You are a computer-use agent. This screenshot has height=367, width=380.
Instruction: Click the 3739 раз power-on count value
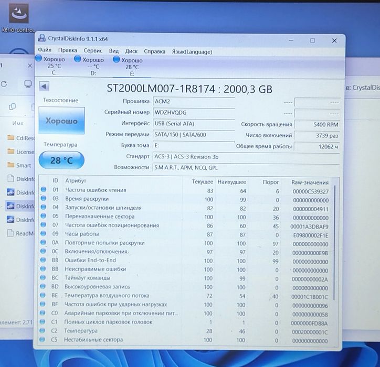[316, 136]
